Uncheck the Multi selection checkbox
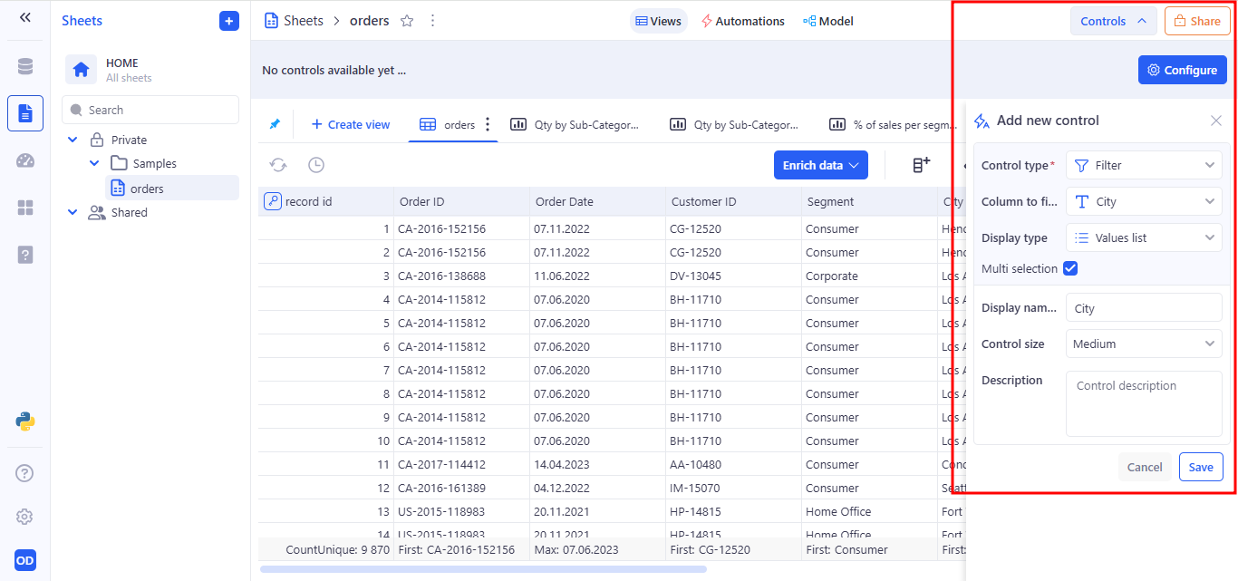The width and height of the screenshot is (1238, 581). [x=1070, y=268]
